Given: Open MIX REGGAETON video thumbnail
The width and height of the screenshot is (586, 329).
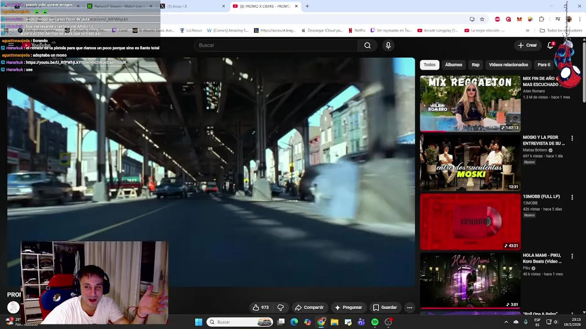Looking at the screenshot, I should [470, 104].
